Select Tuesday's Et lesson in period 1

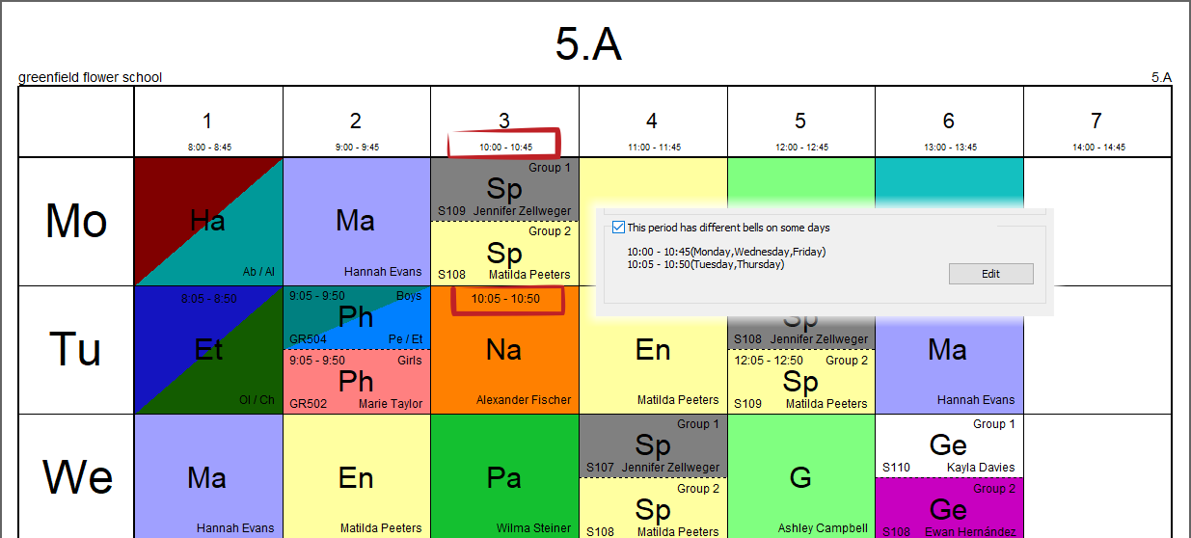coord(207,350)
